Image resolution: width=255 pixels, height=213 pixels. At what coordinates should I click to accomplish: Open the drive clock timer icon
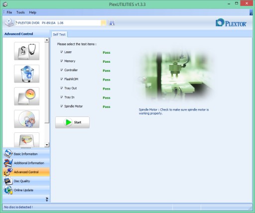click(27, 96)
